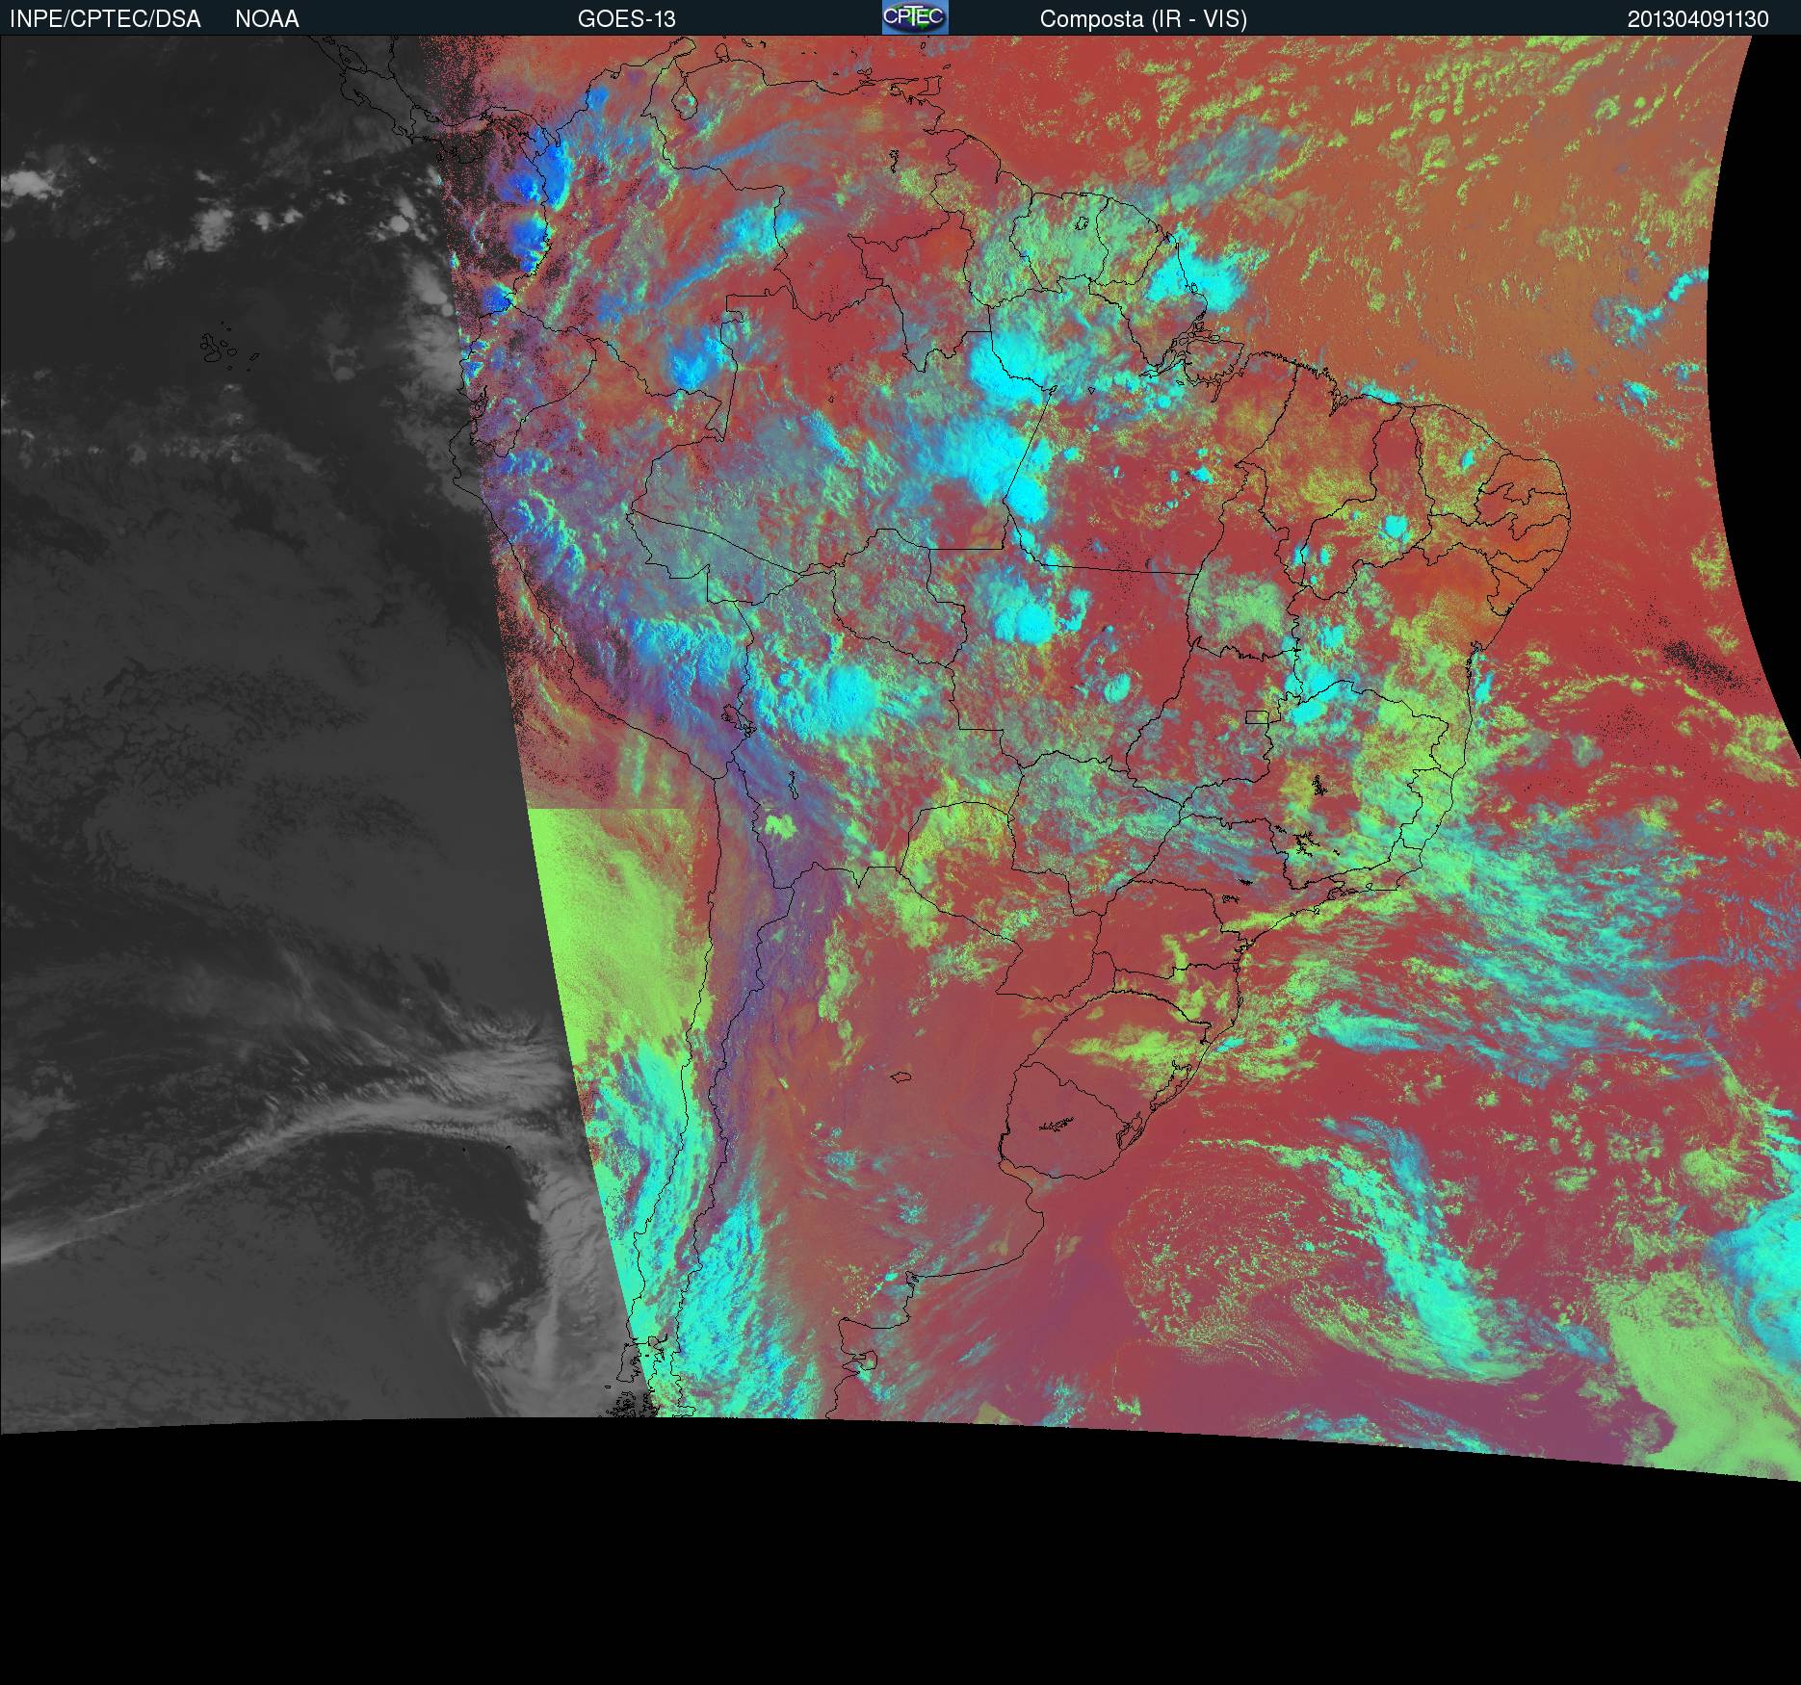This screenshot has width=1801, height=1685.
Task: Click the 'INPE/CPTEC/DSA' header text
Action: pos(105,19)
